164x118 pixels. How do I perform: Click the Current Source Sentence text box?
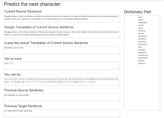[x=62, y=18]
